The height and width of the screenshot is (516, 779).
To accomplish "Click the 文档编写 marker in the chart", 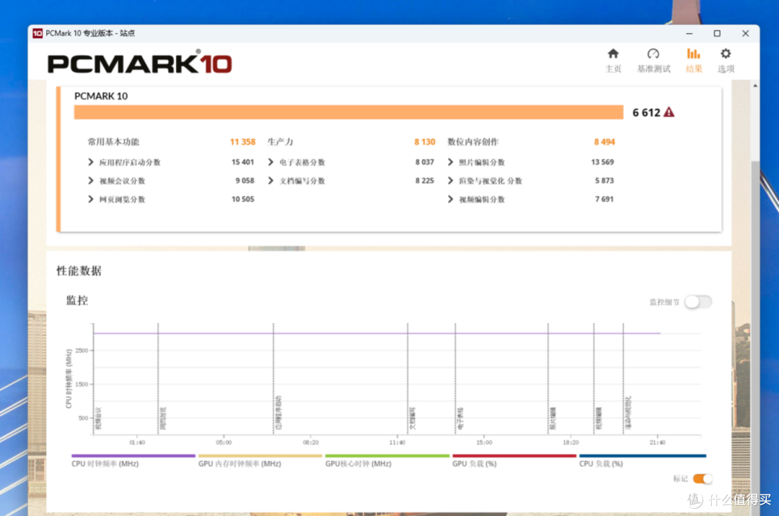I will pos(413,418).
